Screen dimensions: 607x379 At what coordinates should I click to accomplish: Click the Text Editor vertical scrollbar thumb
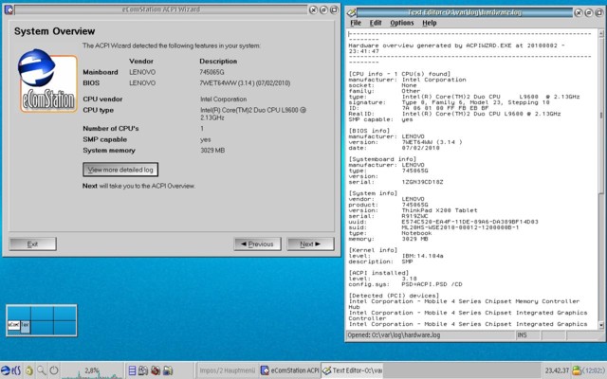click(x=601, y=115)
